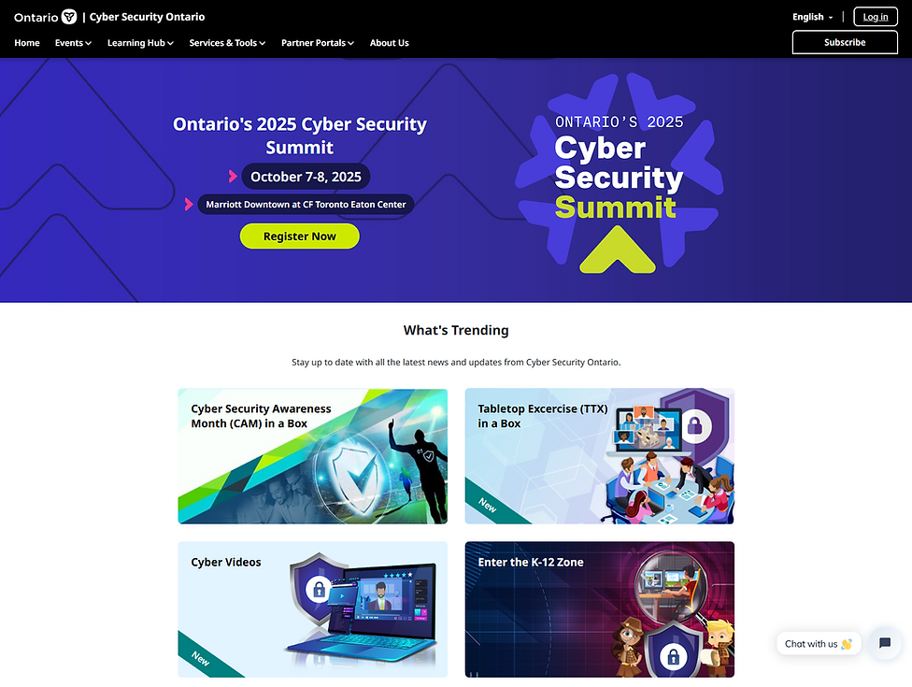Image resolution: width=912 pixels, height=687 pixels.
Task: Open the Learning Hub dropdown
Action: [x=140, y=43]
